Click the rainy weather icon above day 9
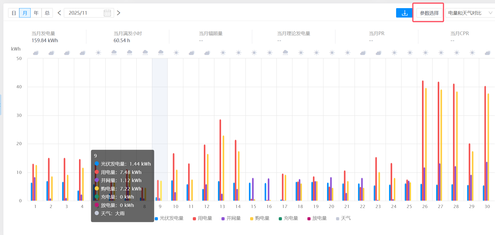Viewport: 495px width, 235px height. pos(161,53)
